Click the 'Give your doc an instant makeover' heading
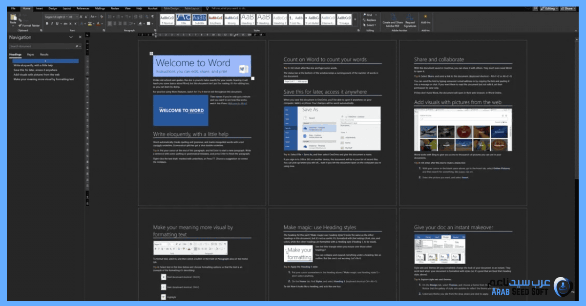The image size is (586, 306). click(454, 227)
